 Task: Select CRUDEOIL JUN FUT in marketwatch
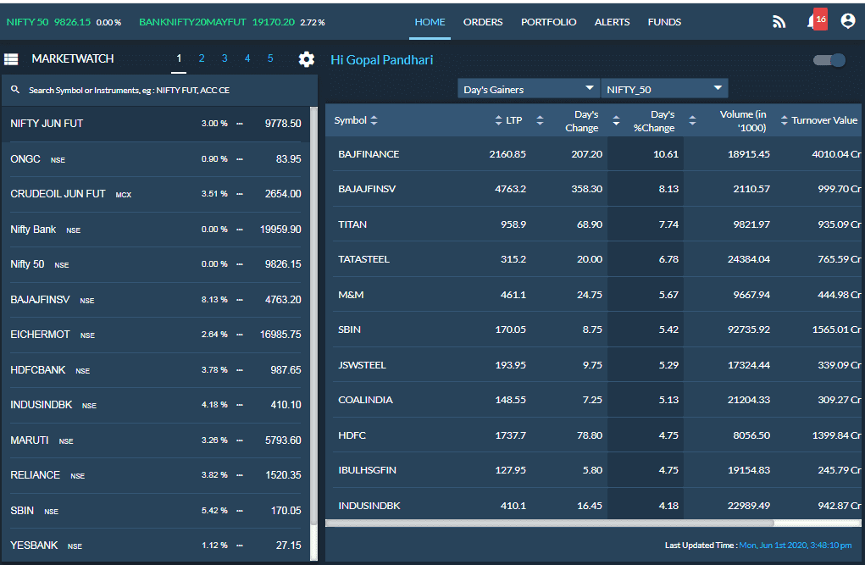(156, 194)
